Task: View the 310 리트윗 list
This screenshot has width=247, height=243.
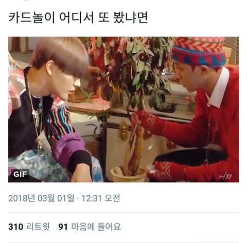Action: coord(29,227)
